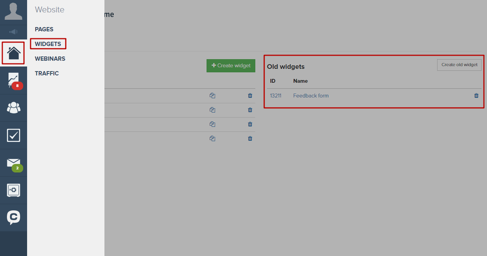
Task: Click the megaphone announcements icon
Action: pyautogui.click(x=13, y=32)
